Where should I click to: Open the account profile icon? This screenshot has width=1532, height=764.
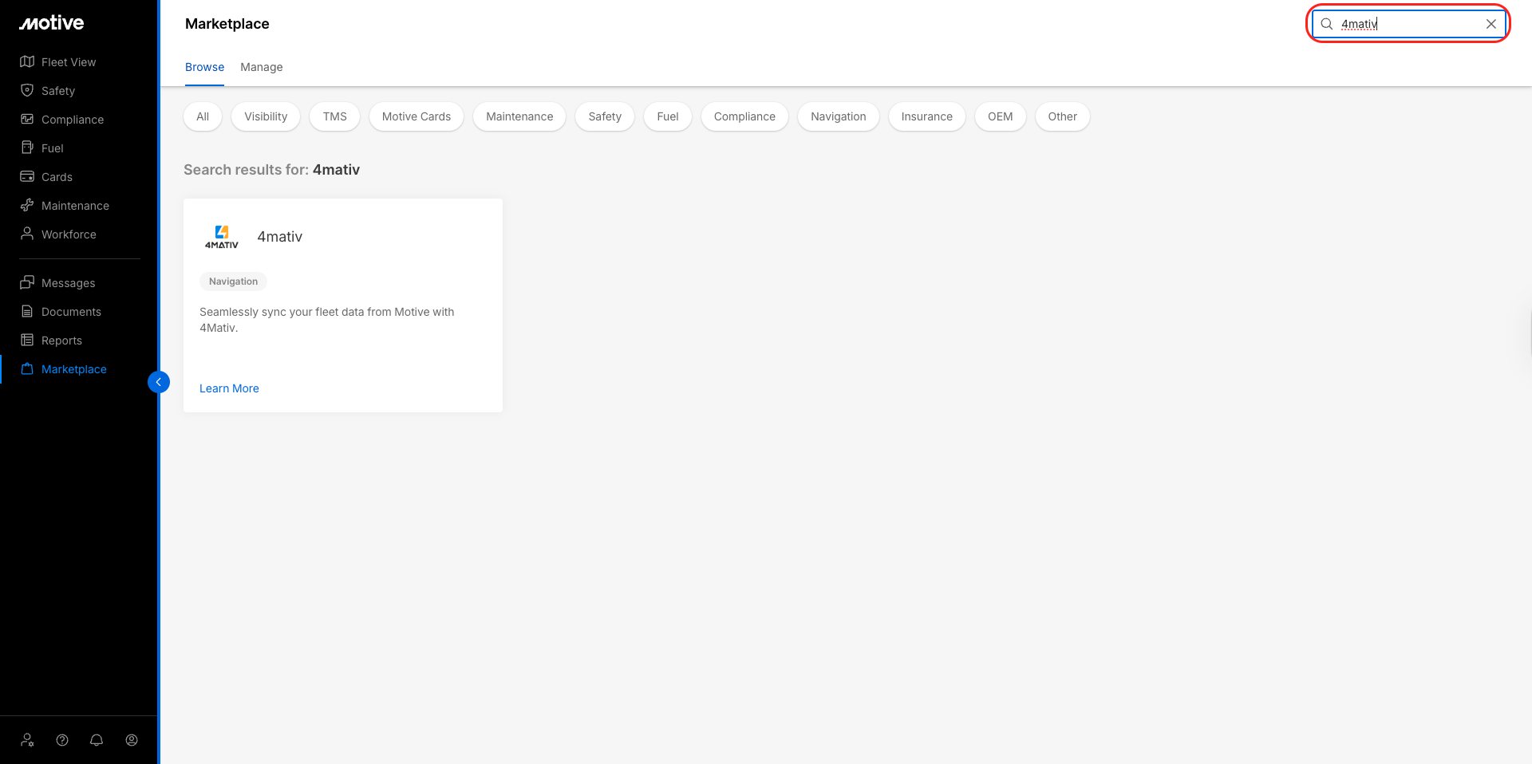[x=132, y=740]
